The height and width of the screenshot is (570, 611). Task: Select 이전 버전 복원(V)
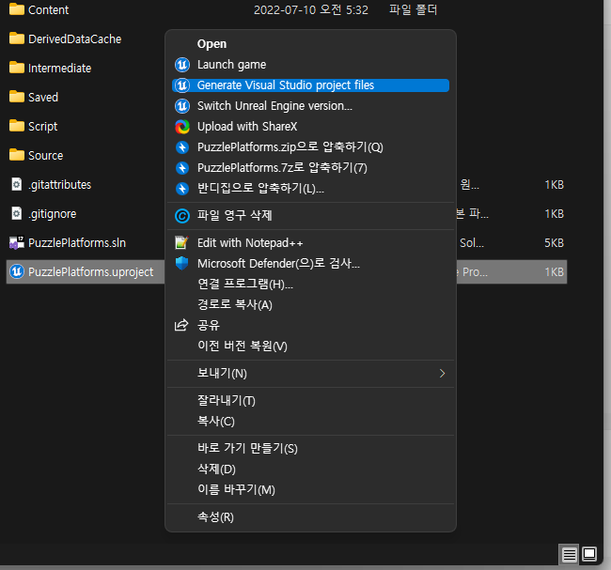[x=310, y=347]
